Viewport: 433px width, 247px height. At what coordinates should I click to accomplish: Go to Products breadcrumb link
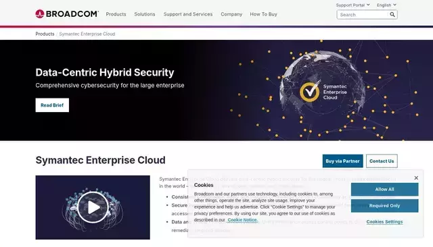[45, 34]
